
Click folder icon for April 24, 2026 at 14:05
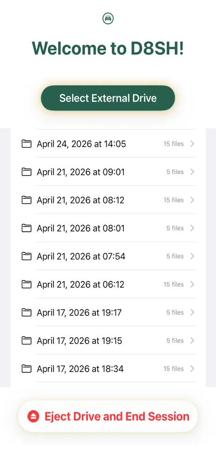pos(27,144)
